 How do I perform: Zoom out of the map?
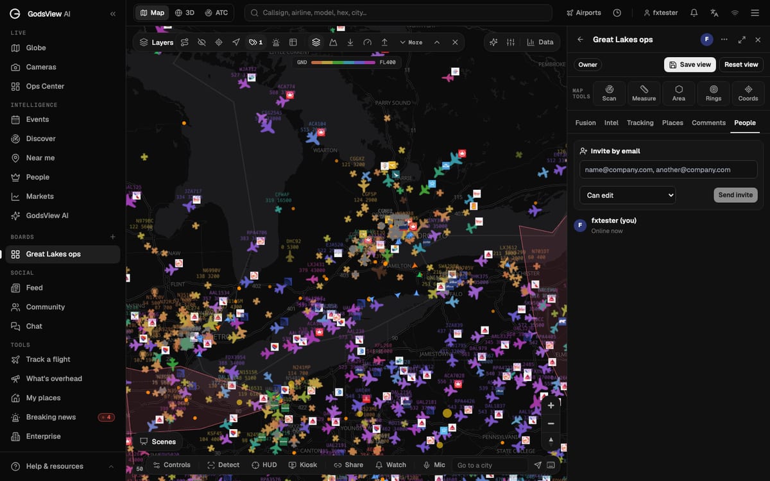pos(551,423)
